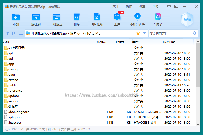Select the ".. (上级目录)" row
The height and width of the screenshot is (135, 203).
coord(99,48)
